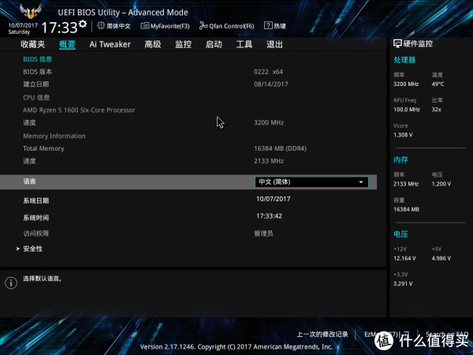Select the 概要 tab

[x=67, y=44]
